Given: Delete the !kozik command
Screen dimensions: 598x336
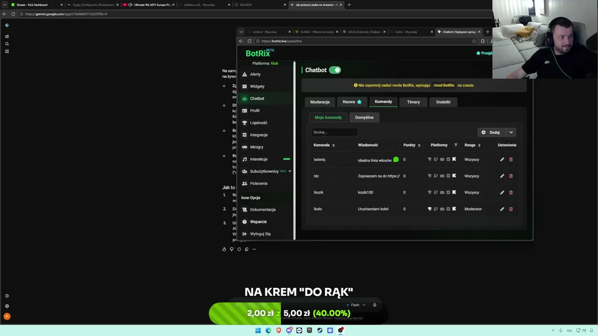Looking at the screenshot, I should click(511, 192).
